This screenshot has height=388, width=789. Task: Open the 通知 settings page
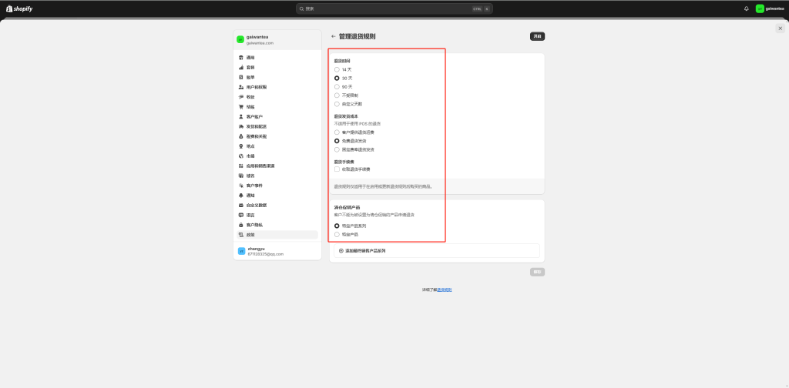coord(277,196)
